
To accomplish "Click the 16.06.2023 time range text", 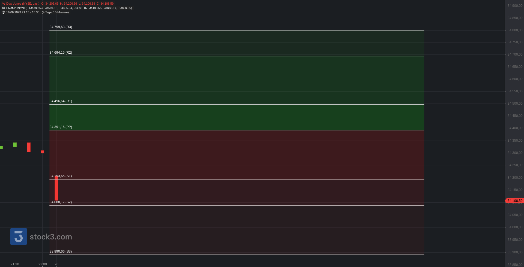I will (x=23, y=12).
